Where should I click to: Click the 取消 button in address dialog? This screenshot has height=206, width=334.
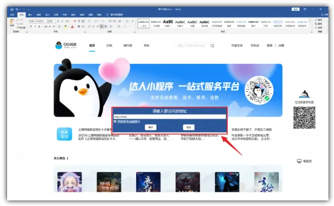click(x=189, y=127)
